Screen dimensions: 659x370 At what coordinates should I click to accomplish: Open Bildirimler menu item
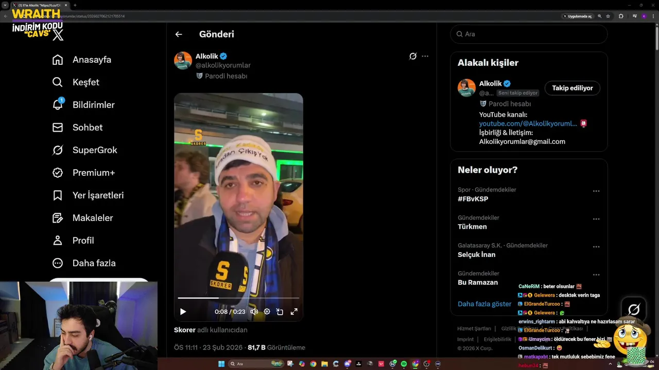pos(93,105)
